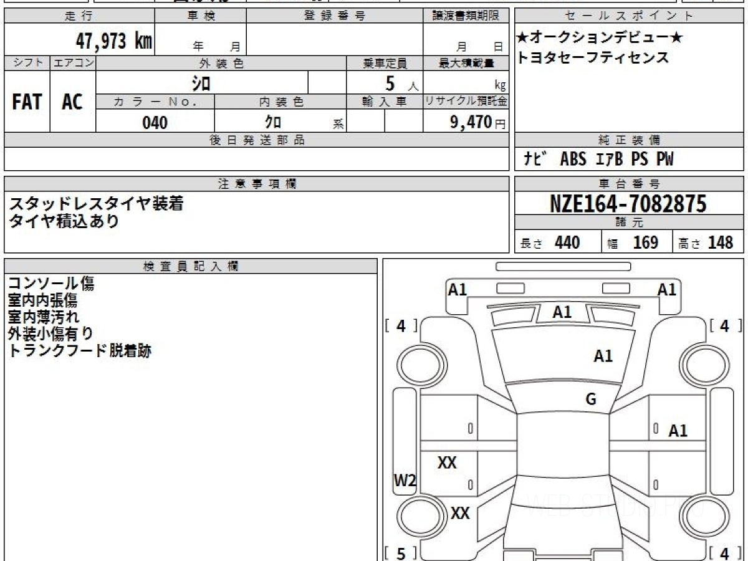This screenshot has width=748, height=561.
Task: Click the 後日発送部品 header
Action: pos(257,140)
